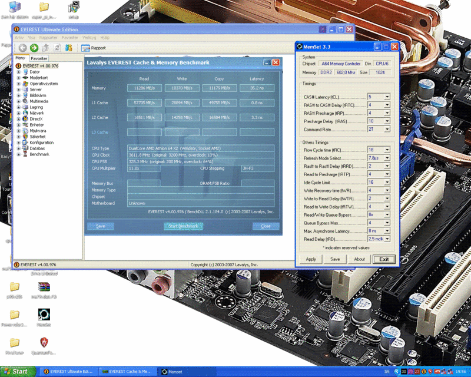Switch to Memset taskbar button

(x=187, y=372)
